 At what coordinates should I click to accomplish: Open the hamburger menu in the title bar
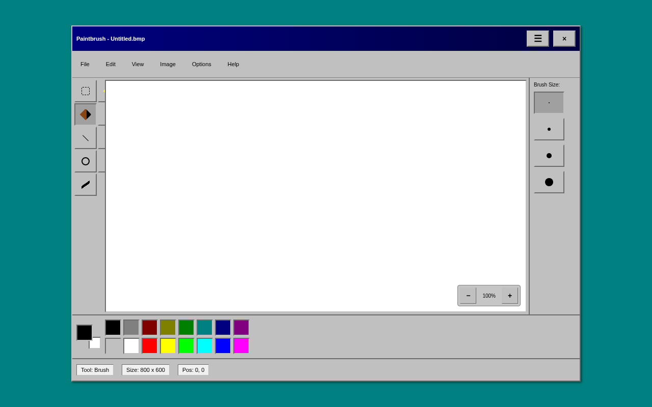coord(537,38)
